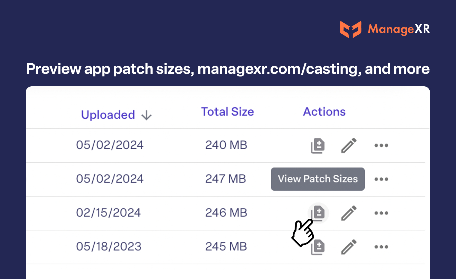
Task: Open more options for the 246 MB row
Action: point(381,213)
